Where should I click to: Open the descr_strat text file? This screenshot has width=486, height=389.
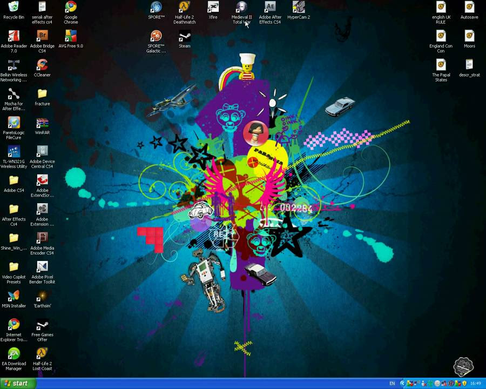click(x=469, y=65)
